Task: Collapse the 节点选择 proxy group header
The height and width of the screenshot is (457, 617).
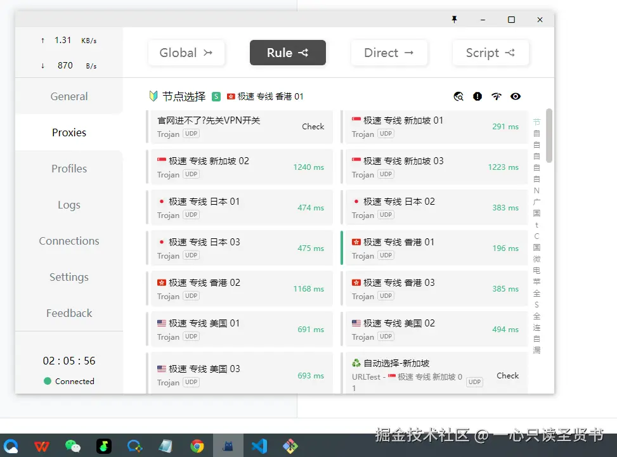Action: click(226, 96)
